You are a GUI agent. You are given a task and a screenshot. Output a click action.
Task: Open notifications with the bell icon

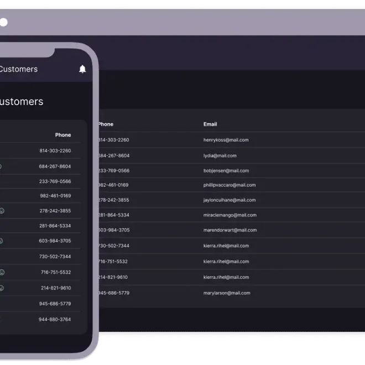82,69
